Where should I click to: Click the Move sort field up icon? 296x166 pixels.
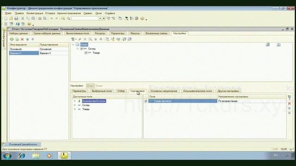coord(289,108)
